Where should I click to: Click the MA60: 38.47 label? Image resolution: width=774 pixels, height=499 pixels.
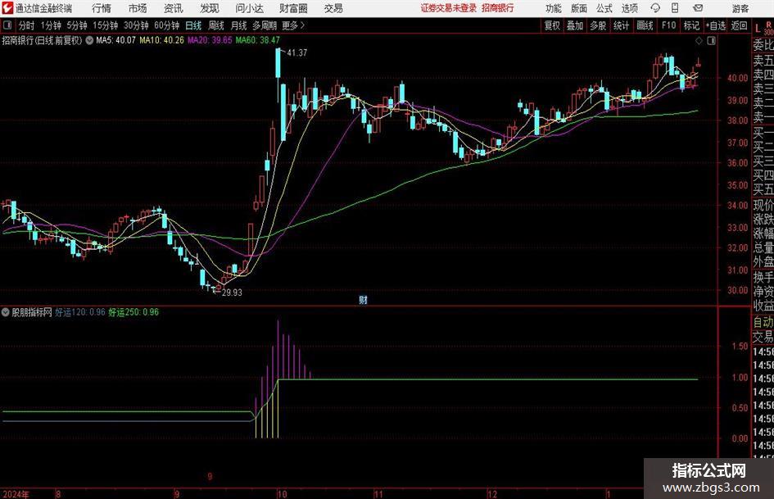tap(258, 40)
